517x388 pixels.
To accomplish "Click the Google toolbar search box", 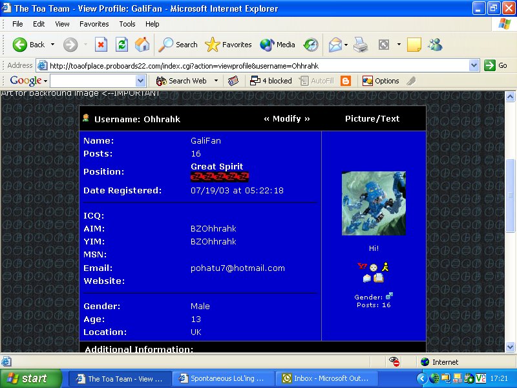I will [93, 81].
